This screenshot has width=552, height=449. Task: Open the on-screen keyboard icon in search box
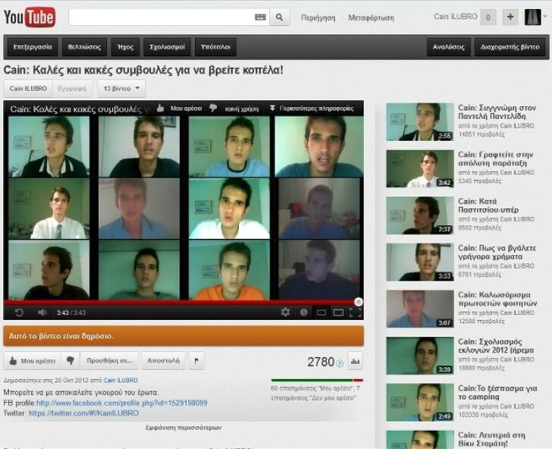260,17
